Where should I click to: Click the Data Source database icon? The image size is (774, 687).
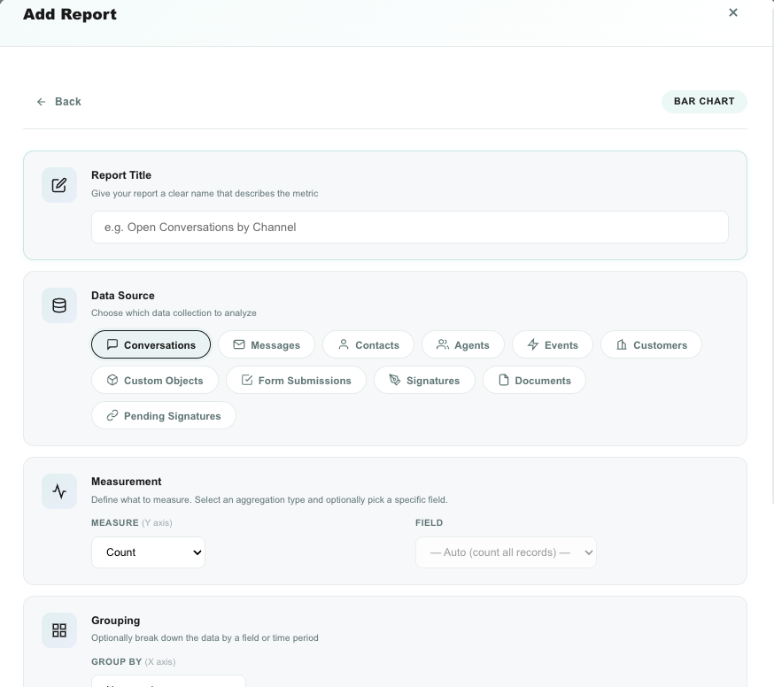(59, 305)
